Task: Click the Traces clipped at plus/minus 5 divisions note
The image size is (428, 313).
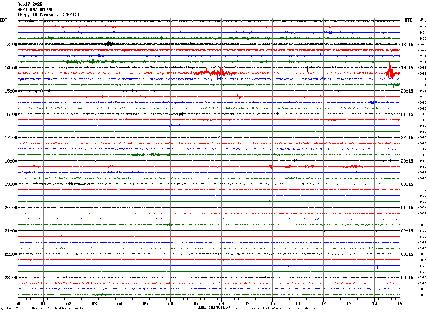Action: [277, 308]
